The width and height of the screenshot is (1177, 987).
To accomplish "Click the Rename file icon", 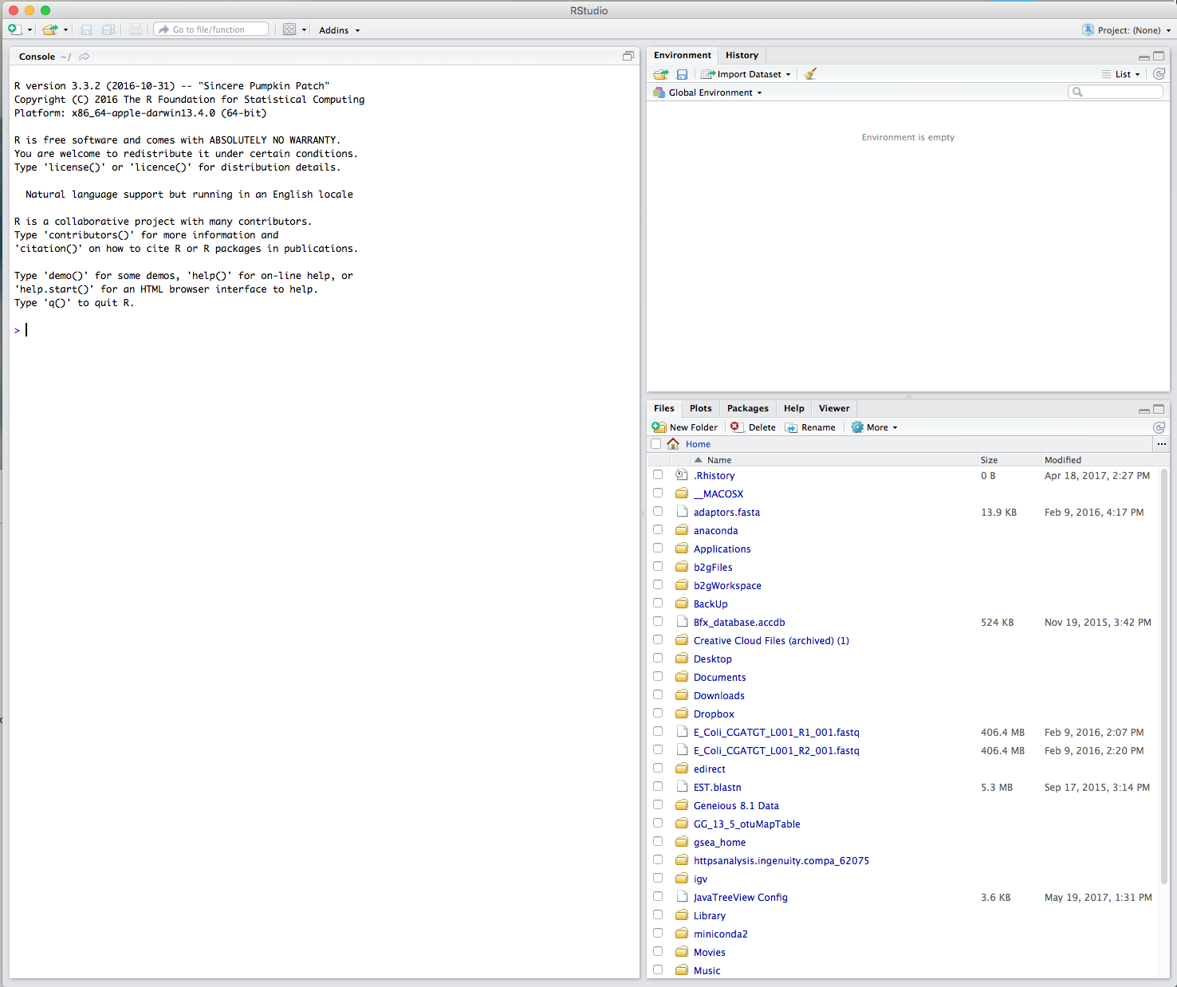I will coord(791,427).
